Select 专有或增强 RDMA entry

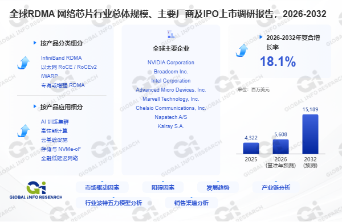[63, 85]
